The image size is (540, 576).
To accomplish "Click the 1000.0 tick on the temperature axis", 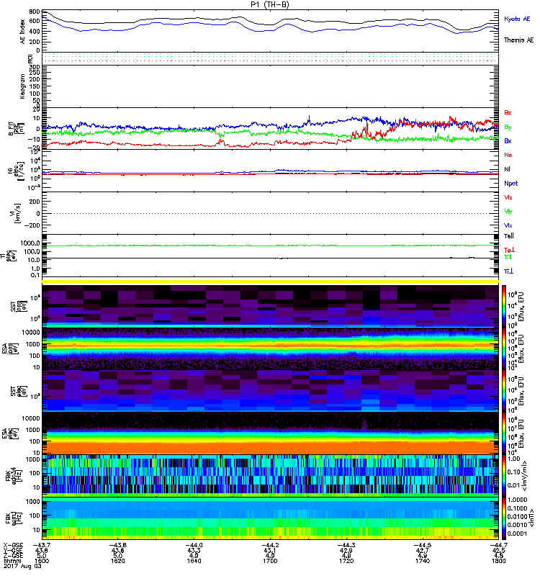I will [30, 243].
